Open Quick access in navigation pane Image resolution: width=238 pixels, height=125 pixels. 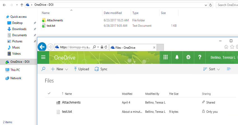click(18, 17)
